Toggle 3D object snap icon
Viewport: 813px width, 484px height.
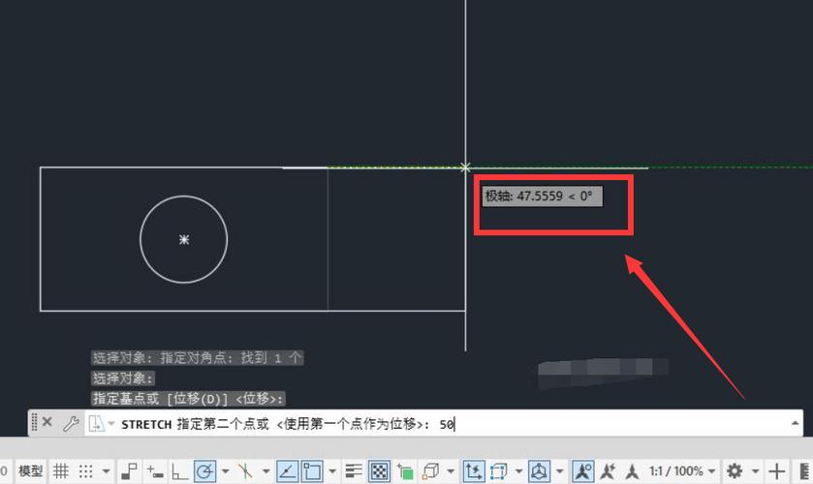430,471
